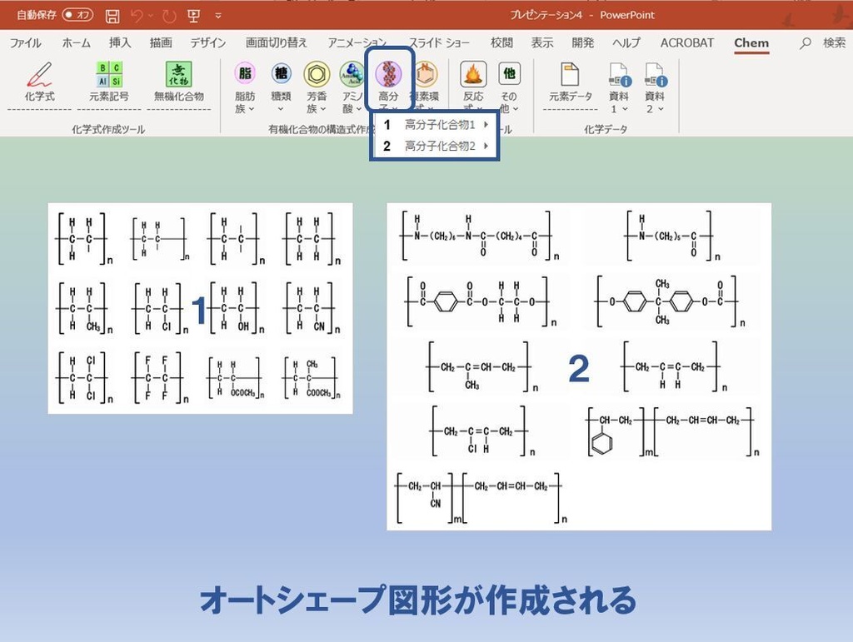Open the 資料2 reference icon
The height and width of the screenshot is (642, 853).
(655, 75)
